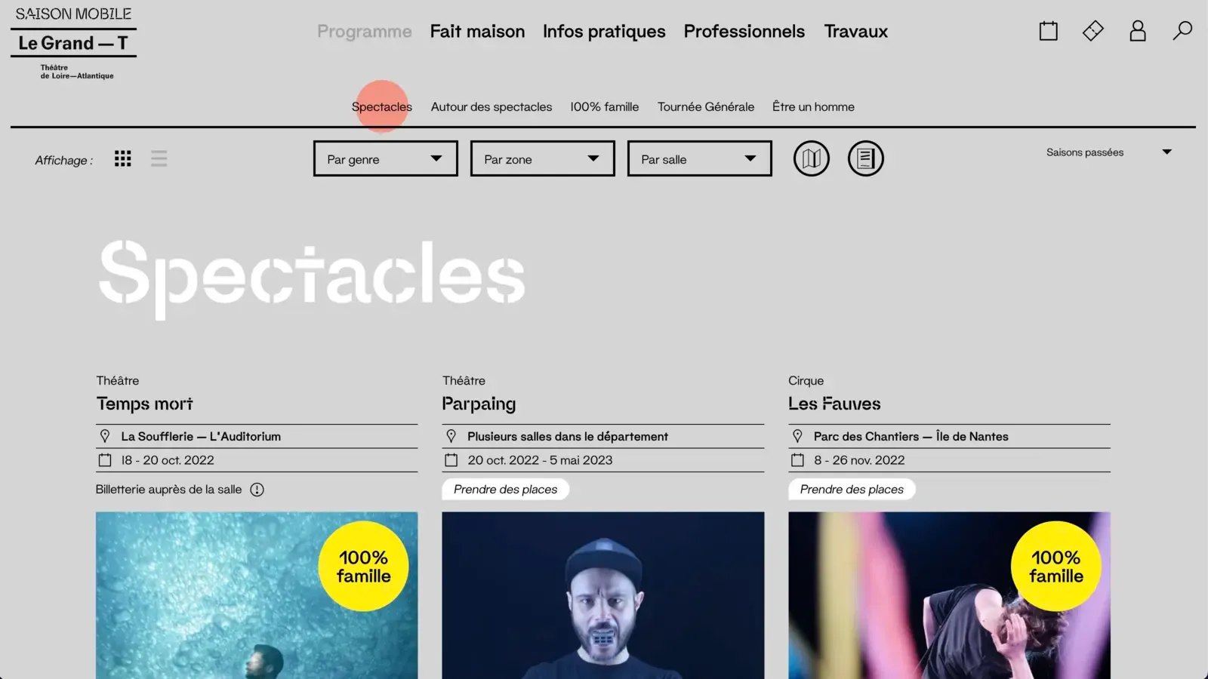Switch to grid display view
Image resolution: width=1208 pixels, height=679 pixels.
click(123, 158)
